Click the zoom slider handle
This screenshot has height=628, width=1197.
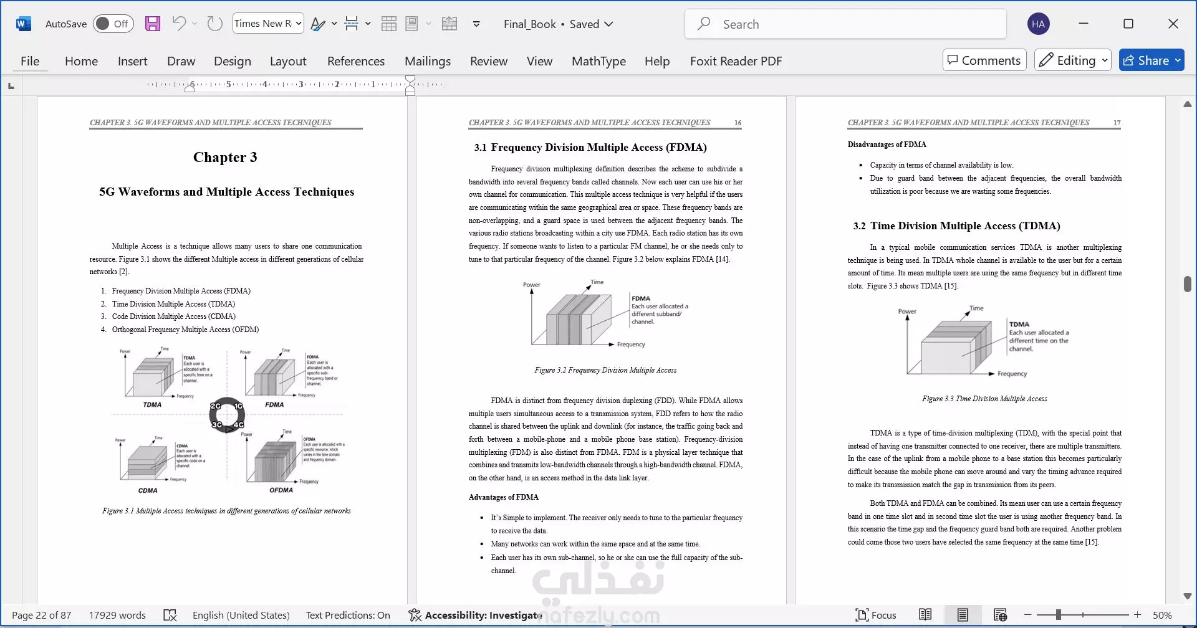[x=1058, y=615]
